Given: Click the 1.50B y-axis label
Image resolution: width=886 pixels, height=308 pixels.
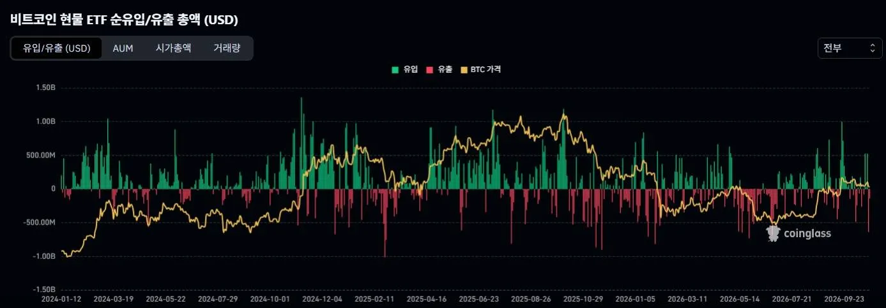Looking at the screenshot, I should coord(47,87).
